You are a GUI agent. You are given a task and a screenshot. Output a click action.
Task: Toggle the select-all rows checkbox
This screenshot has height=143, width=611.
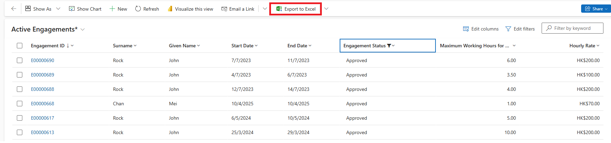pos(20,46)
